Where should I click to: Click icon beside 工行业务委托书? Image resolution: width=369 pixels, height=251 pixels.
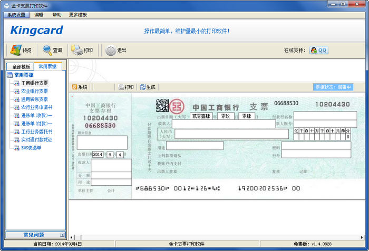tap(16, 132)
